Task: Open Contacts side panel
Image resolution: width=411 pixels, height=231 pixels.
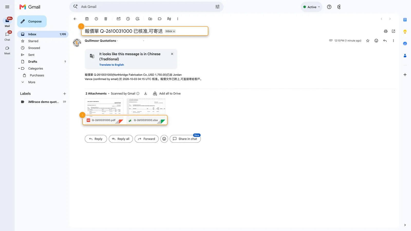Action: [405, 55]
